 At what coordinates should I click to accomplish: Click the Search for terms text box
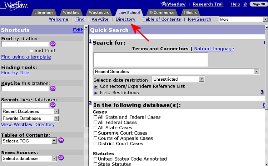[x=150, y=60]
